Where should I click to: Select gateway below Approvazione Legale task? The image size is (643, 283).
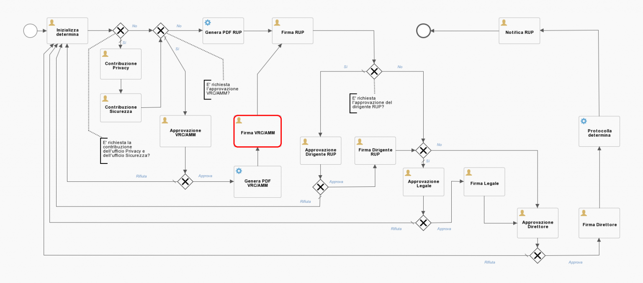[x=423, y=223]
